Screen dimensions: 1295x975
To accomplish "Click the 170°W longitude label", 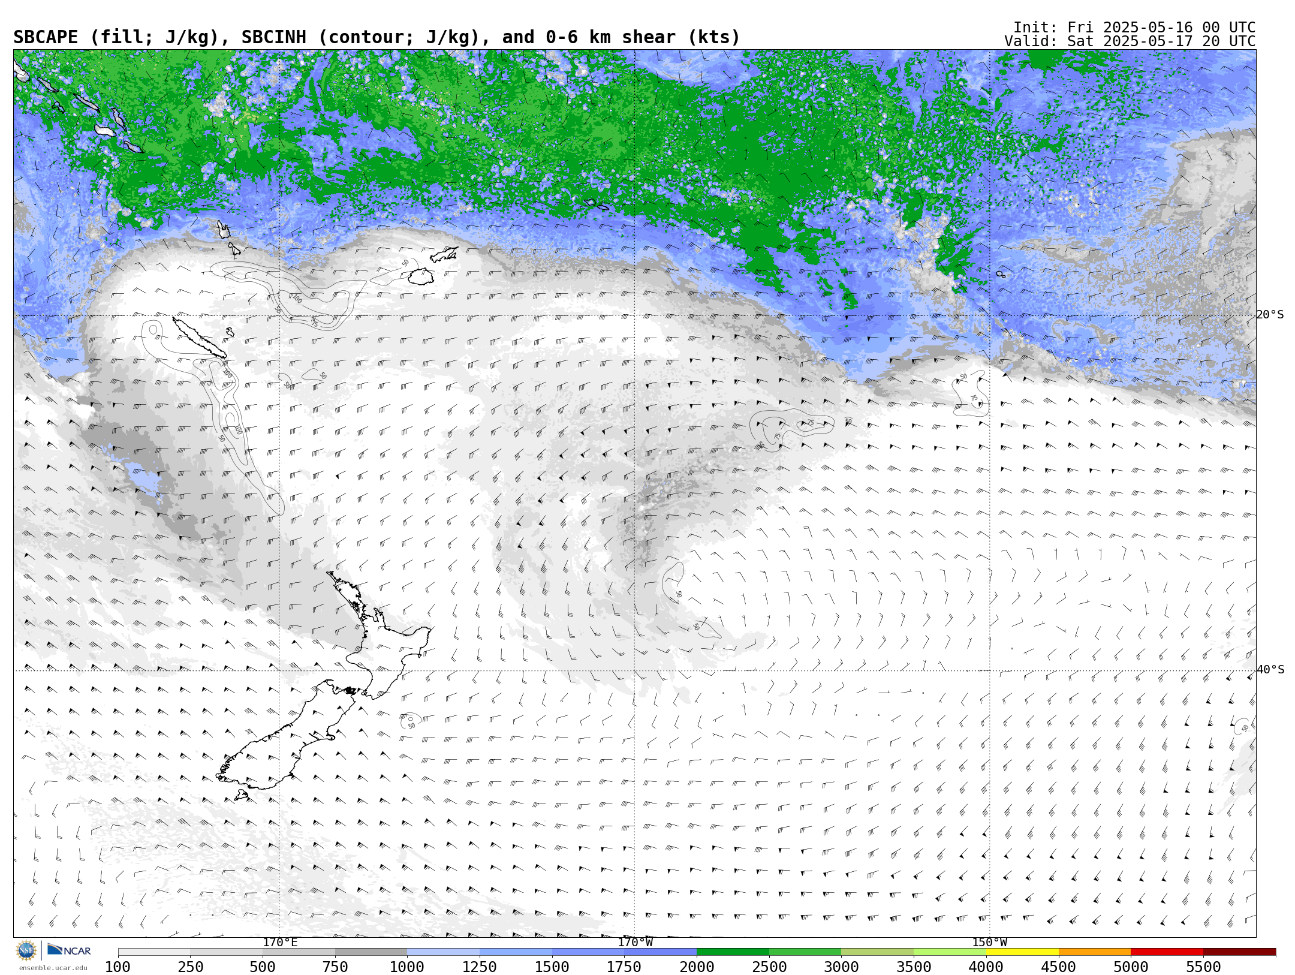I will point(635,943).
